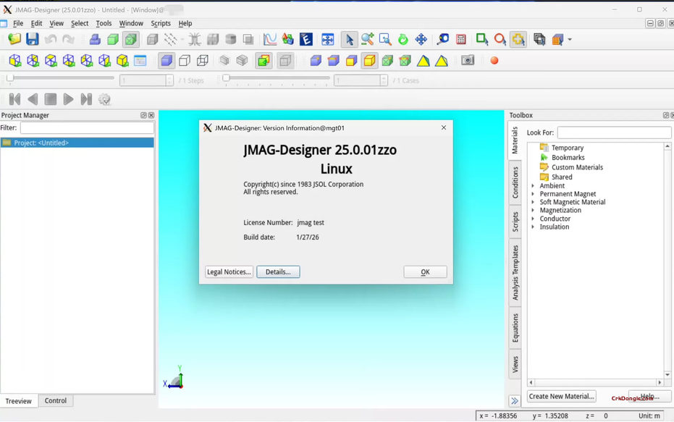Open the File menu
The width and height of the screenshot is (674, 422).
coord(18,23)
